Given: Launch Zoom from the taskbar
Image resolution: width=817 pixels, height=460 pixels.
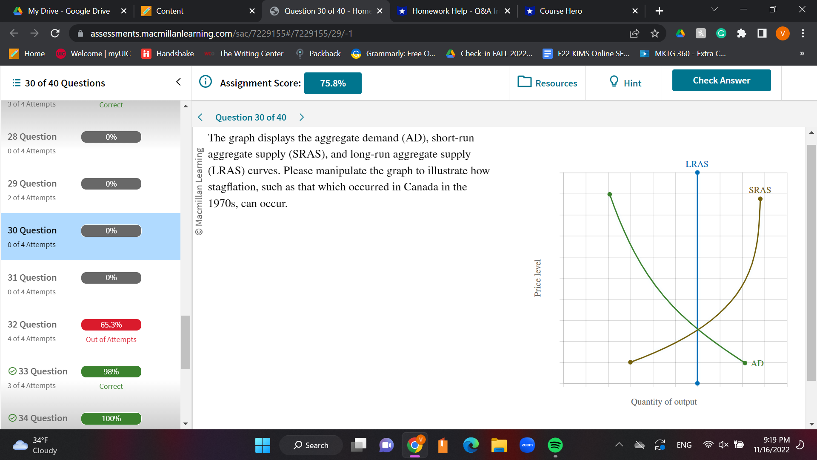Looking at the screenshot, I should tap(527, 445).
